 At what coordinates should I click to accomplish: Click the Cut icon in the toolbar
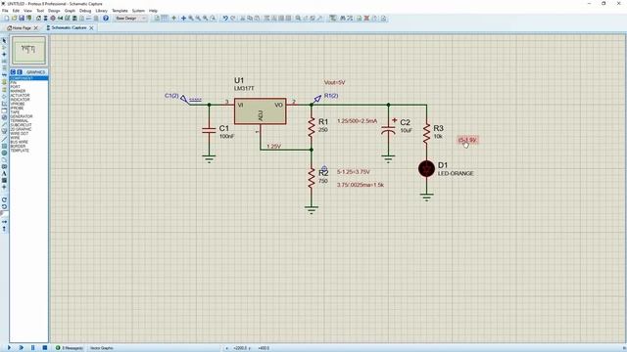tap(242, 18)
